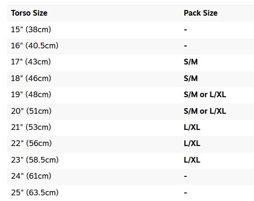Viewport: 254px width, 201px height.
Task: Select S/M or L/XL for 19" torso
Action: click(205, 94)
